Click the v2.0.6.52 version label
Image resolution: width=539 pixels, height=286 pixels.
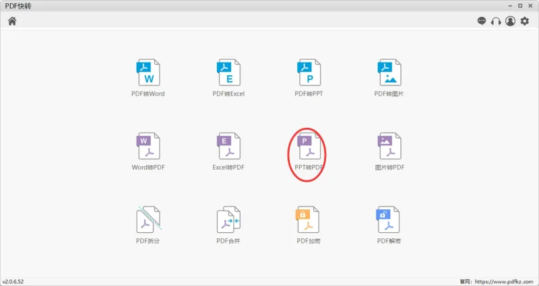(13, 282)
